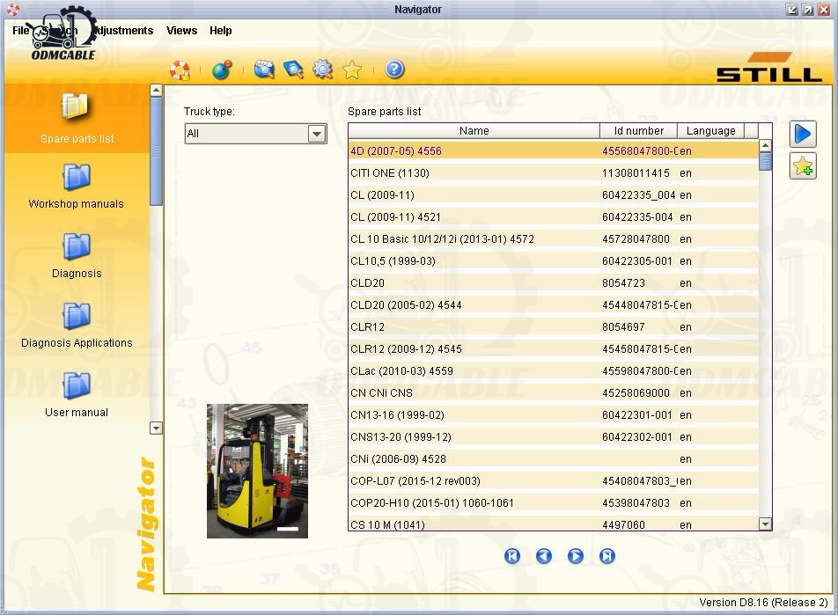This screenshot has height=615, width=838.
Task: Open favorites via the star toolbar icon
Action: pyautogui.click(x=352, y=70)
